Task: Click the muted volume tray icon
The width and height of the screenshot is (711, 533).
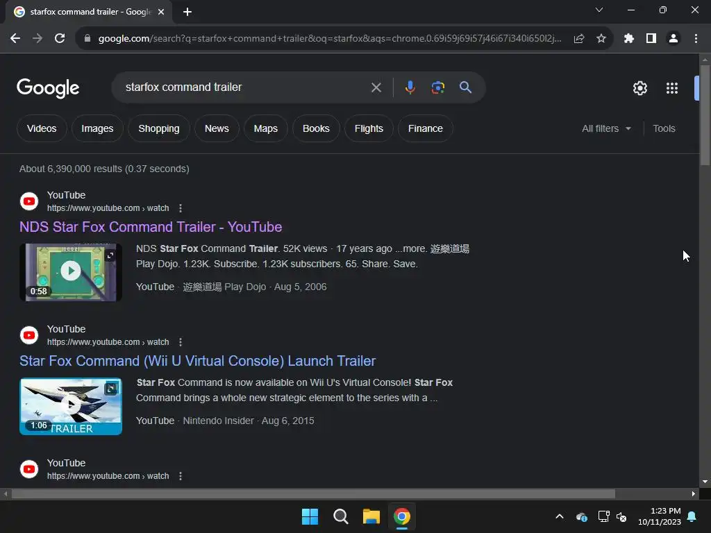Action: pyautogui.click(x=621, y=516)
